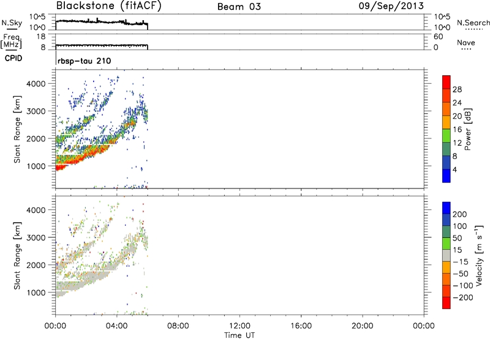The image size is (490, 339).
Task: Click the "24" power color bar value
Action: pos(457,103)
